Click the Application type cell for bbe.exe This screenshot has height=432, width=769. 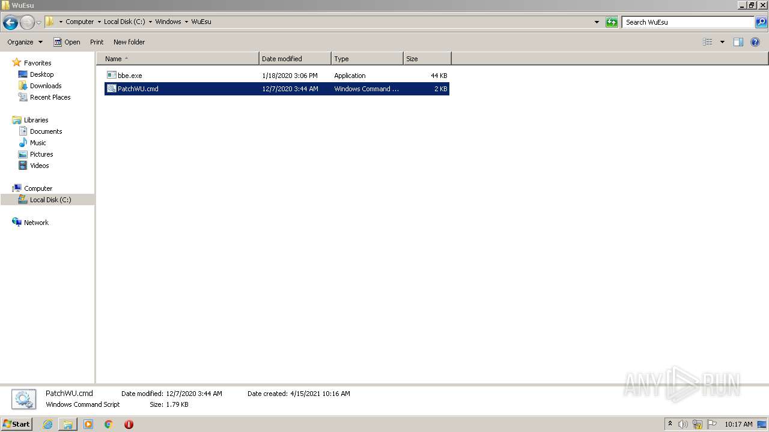tap(350, 76)
